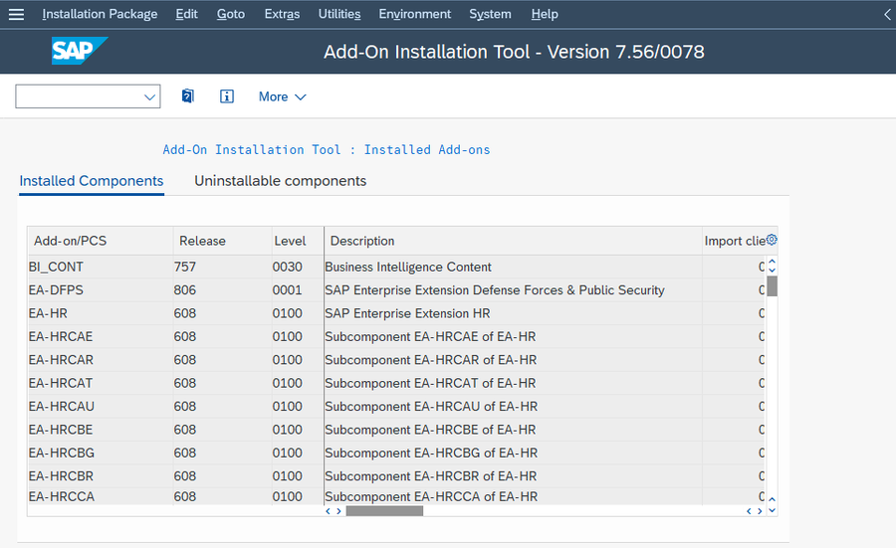Open the command field dropdown arrow
Screen dimensions: 896x548
(x=149, y=97)
